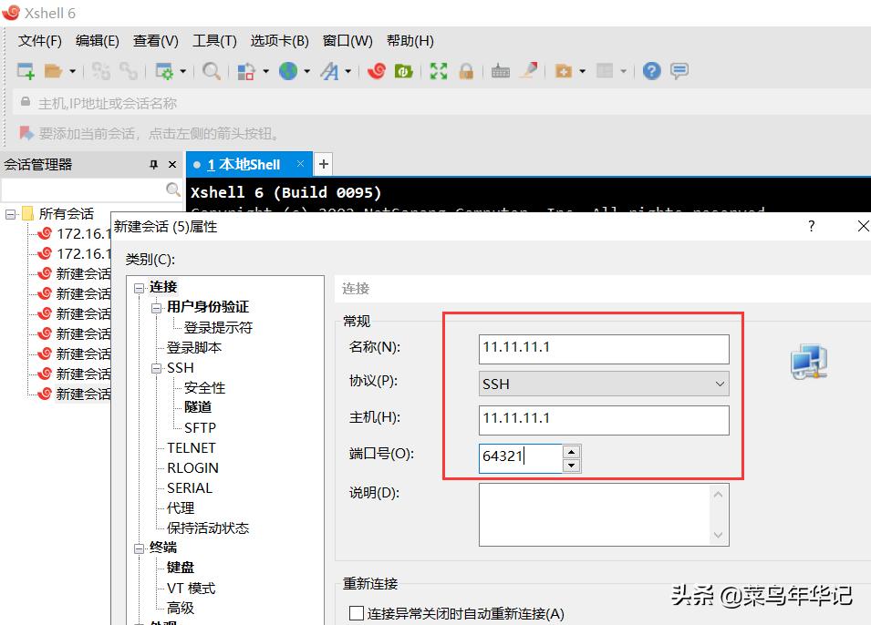This screenshot has height=625, width=871.
Task: Collapse the 所有会话 tree folder
Action: pyautogui.click(x=11, y=214)
